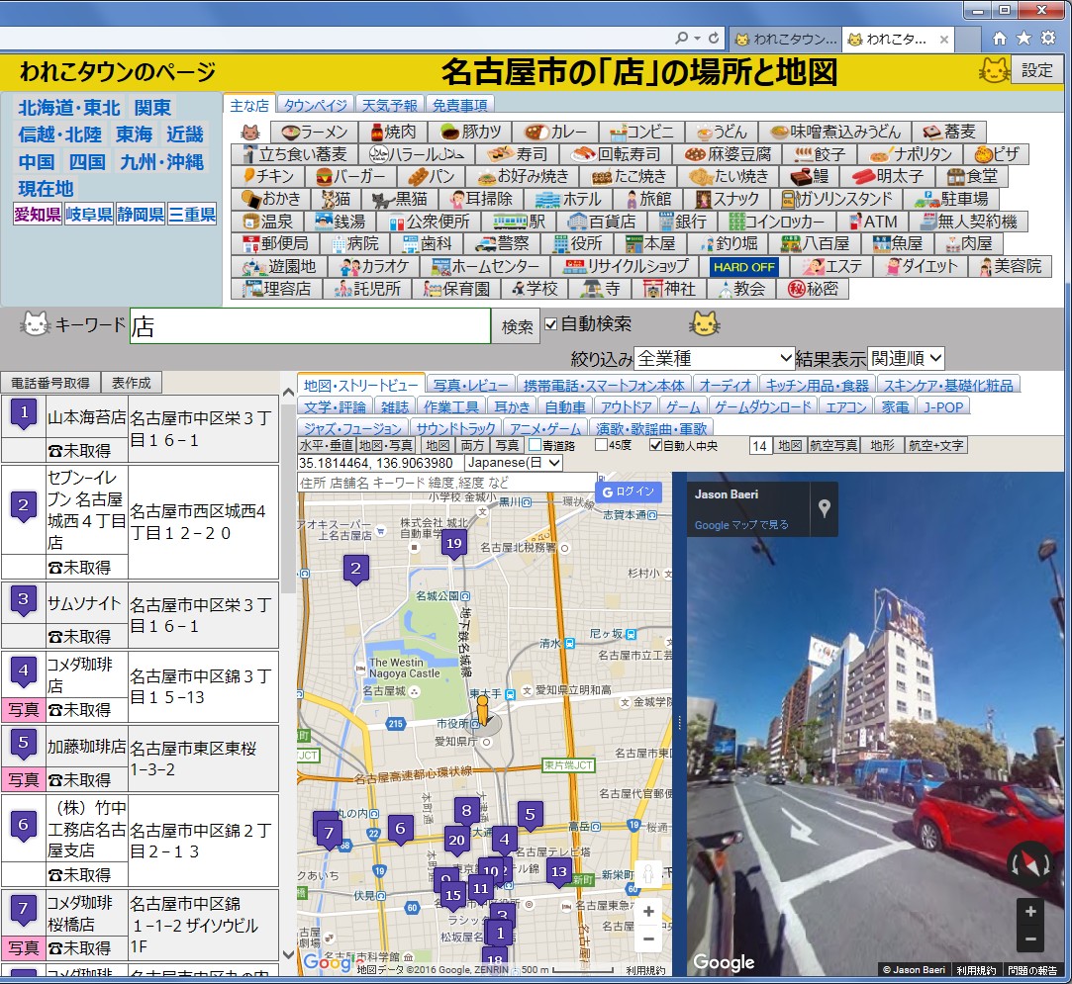Open the ラーメン category
Image resolution: width=1072 pixels, height=984 pixels.
coord(315,132)
